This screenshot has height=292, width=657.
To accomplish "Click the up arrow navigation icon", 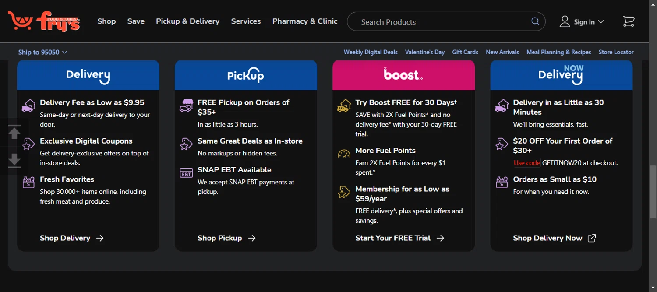I will tap(14, 132).
